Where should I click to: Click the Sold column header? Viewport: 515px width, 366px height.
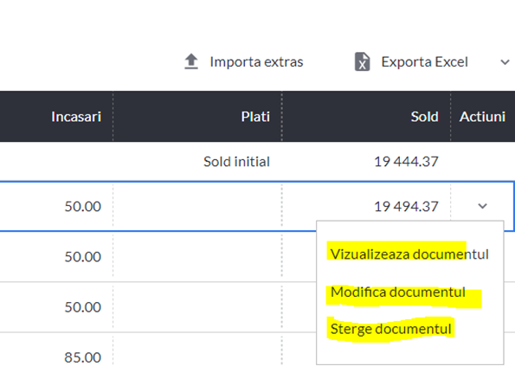(x=424, y=117)
